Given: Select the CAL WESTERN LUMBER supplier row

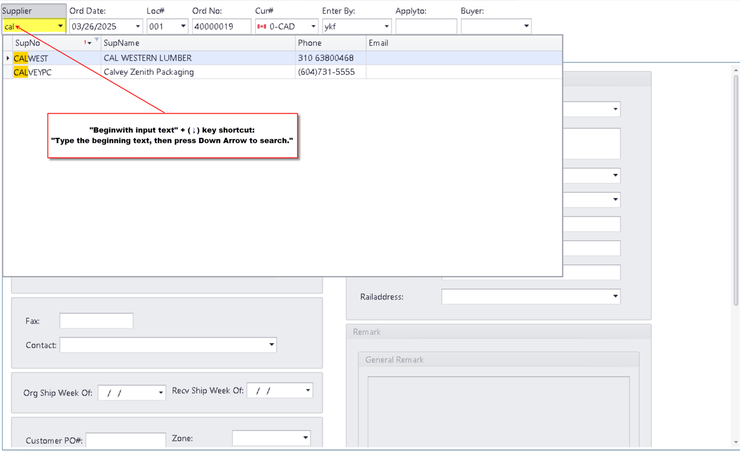Looking at the screenshot, I should coord(147,58).
